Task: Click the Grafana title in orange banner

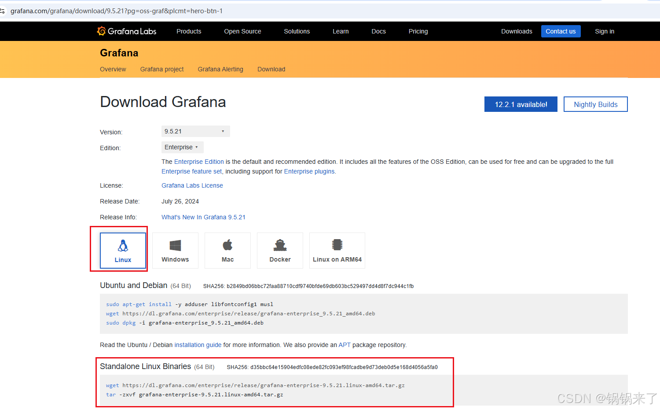Action: pyautogui.click(x=119, y=53)
